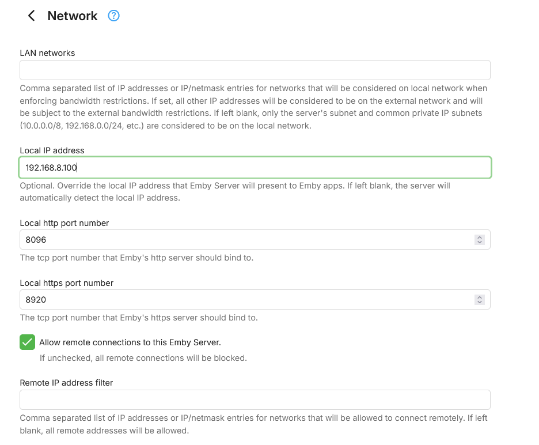The width and height of the screenshot is (539, 445).
Task: Focus the Remote IP address filter field
Action: click(x=255, y=399)
